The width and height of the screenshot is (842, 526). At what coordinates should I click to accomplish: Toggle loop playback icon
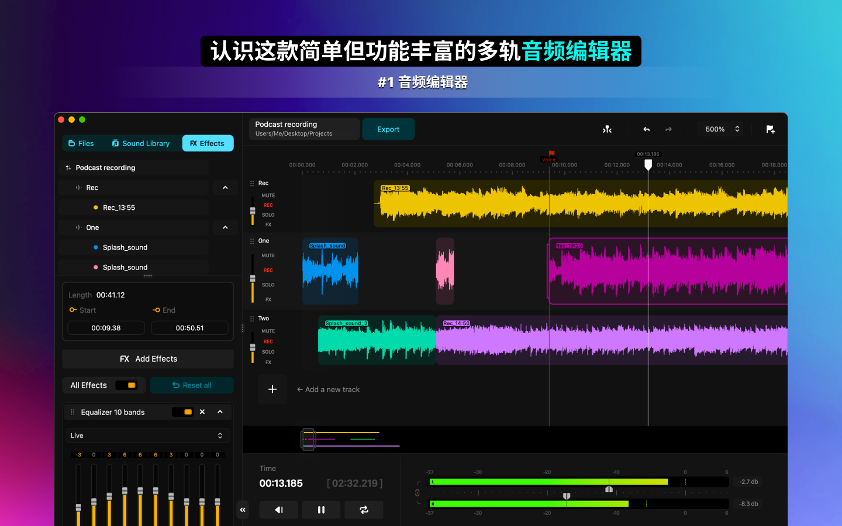pyautogui.click(x=364, y=510)
